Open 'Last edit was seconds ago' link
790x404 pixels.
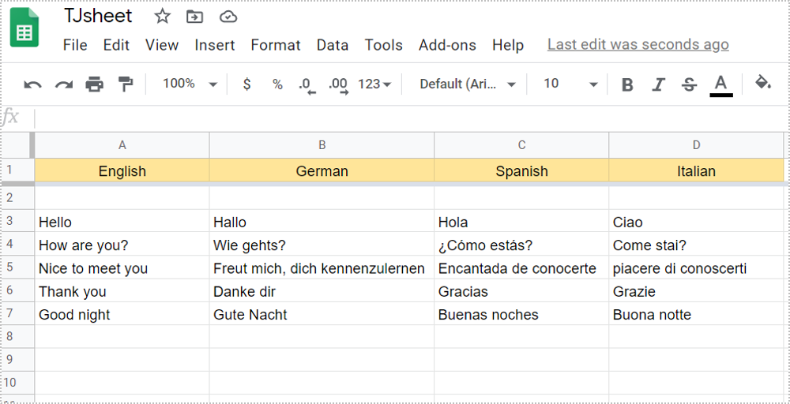(x=638, y=45)
